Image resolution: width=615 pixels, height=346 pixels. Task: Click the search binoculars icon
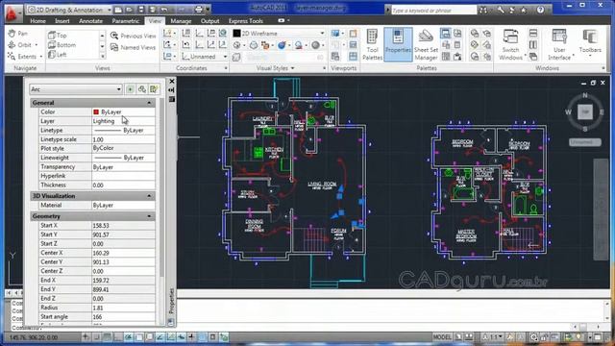coord(483,11)
